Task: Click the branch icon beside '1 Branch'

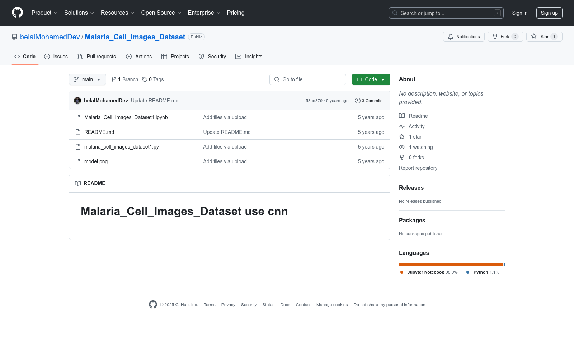Action: (114, 79)
